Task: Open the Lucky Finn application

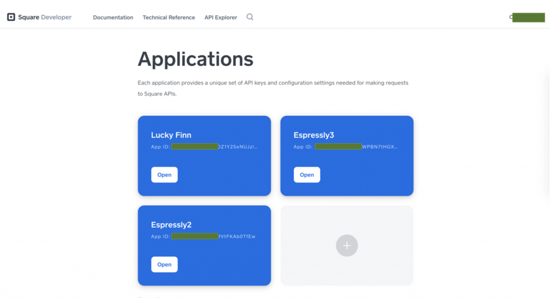Action: (x=164, y=174)
